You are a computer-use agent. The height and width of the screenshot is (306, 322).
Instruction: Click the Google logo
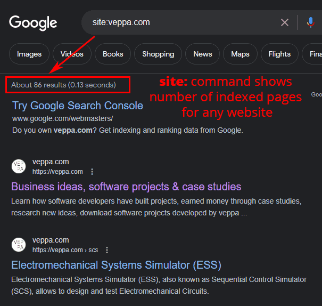[33, 23]
